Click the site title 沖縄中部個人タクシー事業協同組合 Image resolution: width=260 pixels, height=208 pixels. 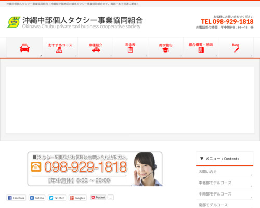tap(83, 20)
